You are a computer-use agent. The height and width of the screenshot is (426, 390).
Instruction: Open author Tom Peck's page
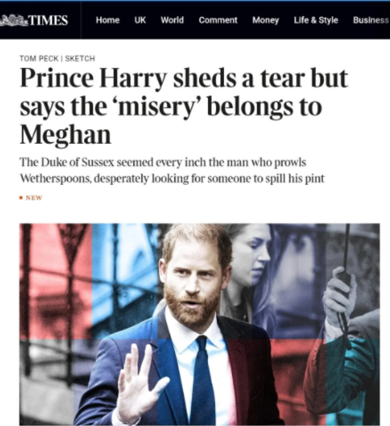39,58
